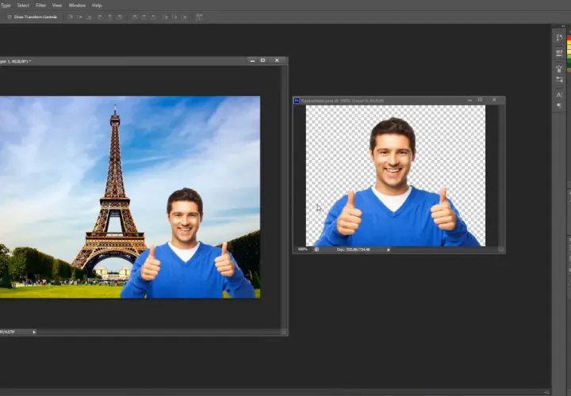571x396 pixels.
Task: Expand the doc info arrow in the man document status bar
Action: point(389,249)
